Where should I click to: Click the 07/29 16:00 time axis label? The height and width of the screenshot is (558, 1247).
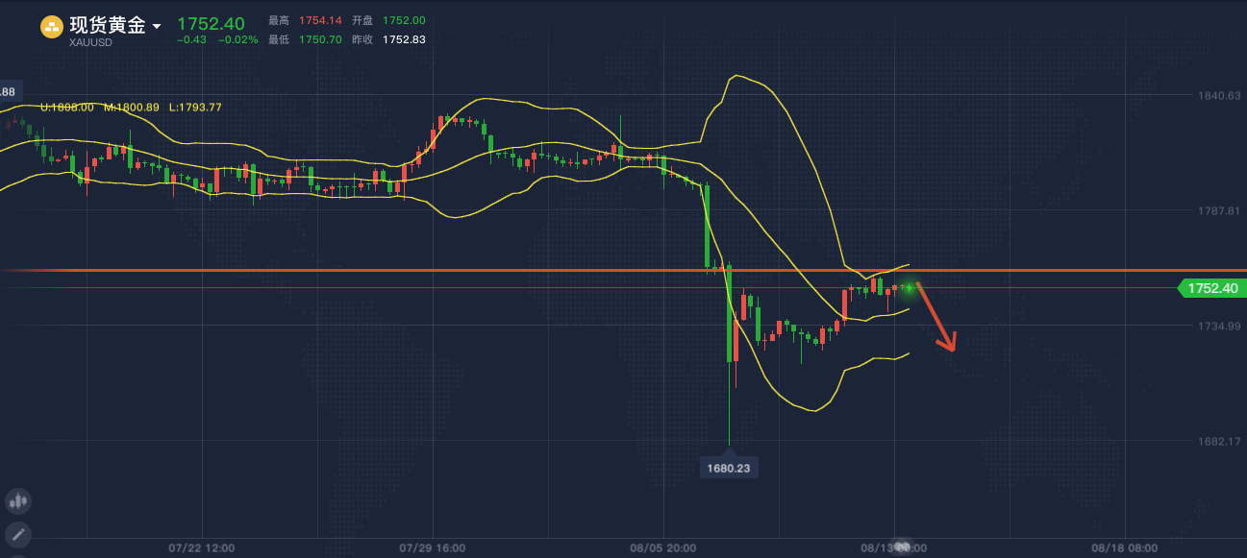(x=433, y=548)
